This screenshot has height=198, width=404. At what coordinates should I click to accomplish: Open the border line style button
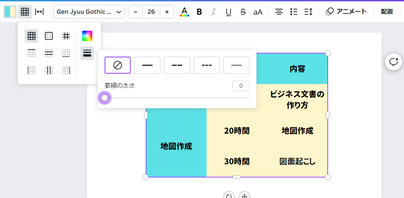(87, 53)
